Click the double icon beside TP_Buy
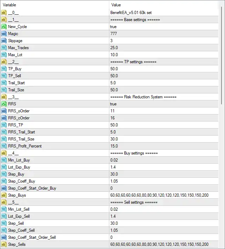The width and height of the screenshot is (225, 249). [x=4, y=69]
